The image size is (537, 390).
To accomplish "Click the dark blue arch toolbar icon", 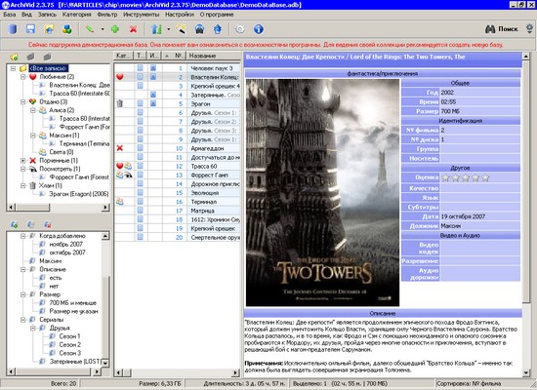I will coord(199,29).
